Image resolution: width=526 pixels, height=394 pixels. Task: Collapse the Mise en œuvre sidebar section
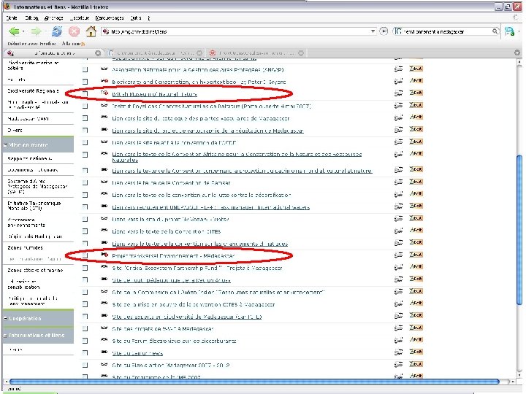tap(5, 144)
